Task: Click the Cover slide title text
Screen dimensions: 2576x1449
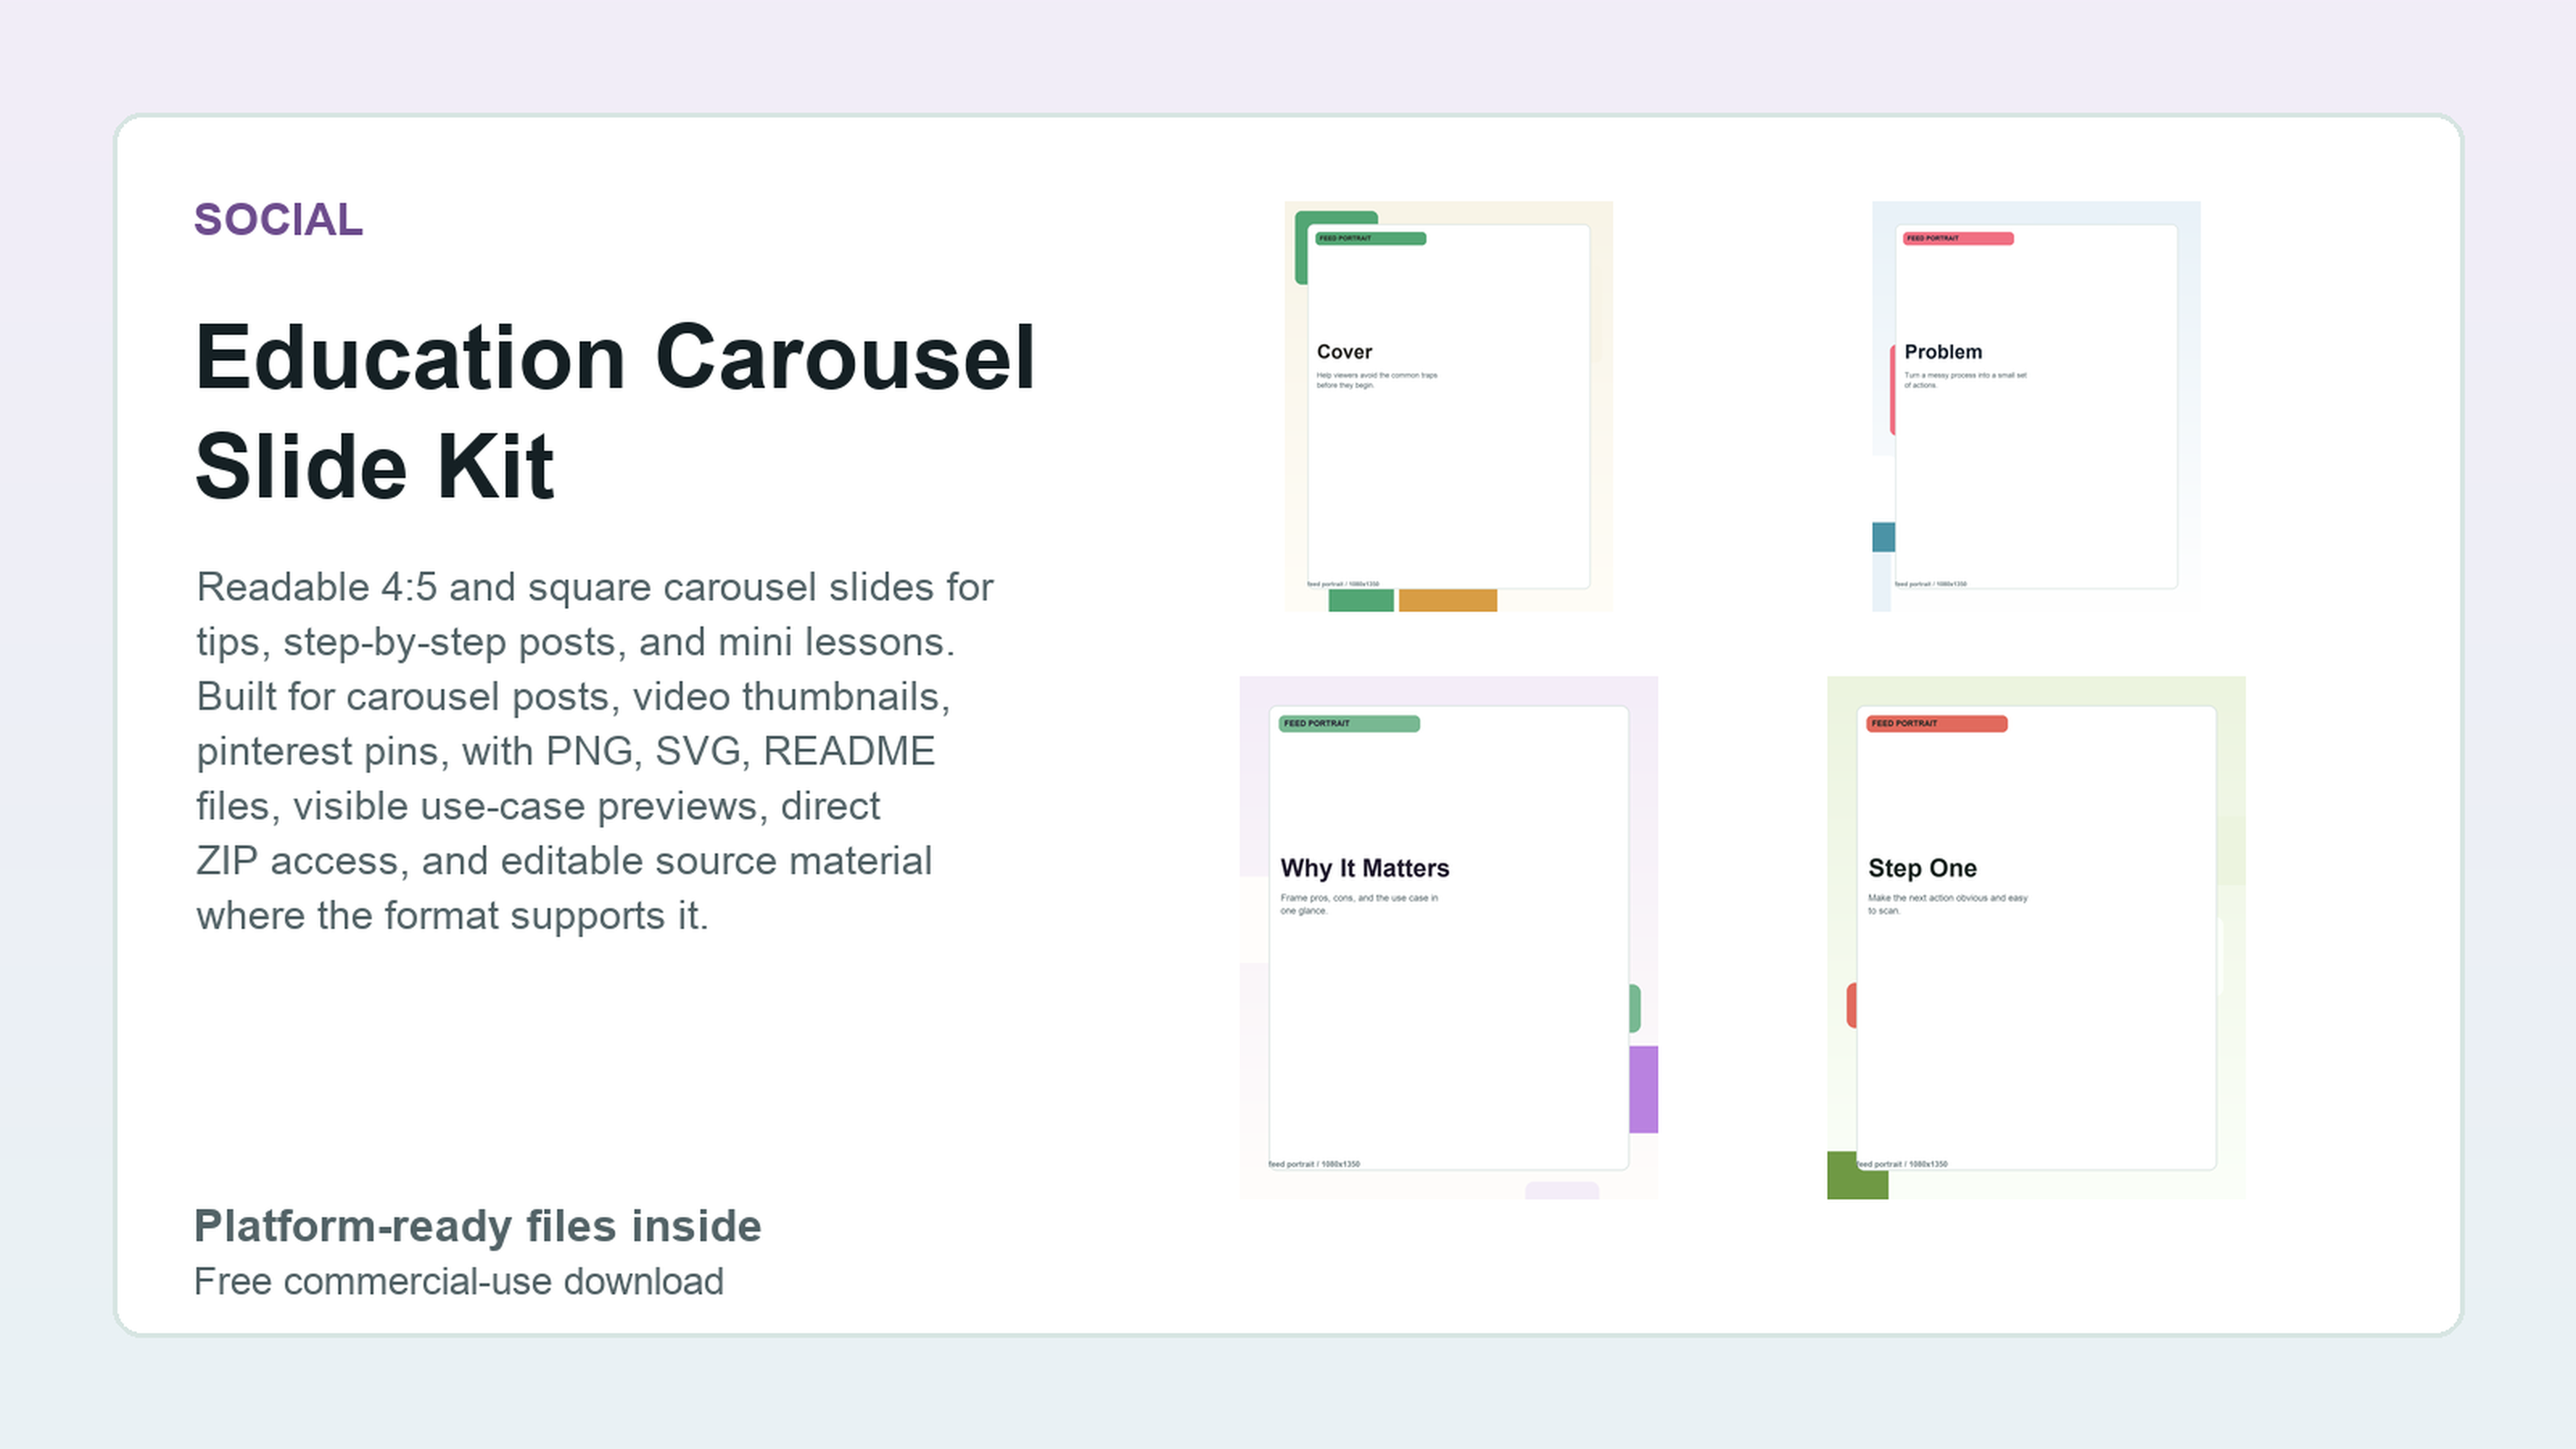Action: (1344, 352)
